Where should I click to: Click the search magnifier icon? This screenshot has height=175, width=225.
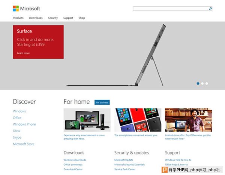point(210,9)
